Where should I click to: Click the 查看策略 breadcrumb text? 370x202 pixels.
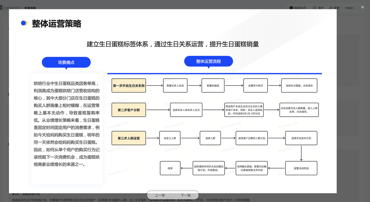[30, 8]
